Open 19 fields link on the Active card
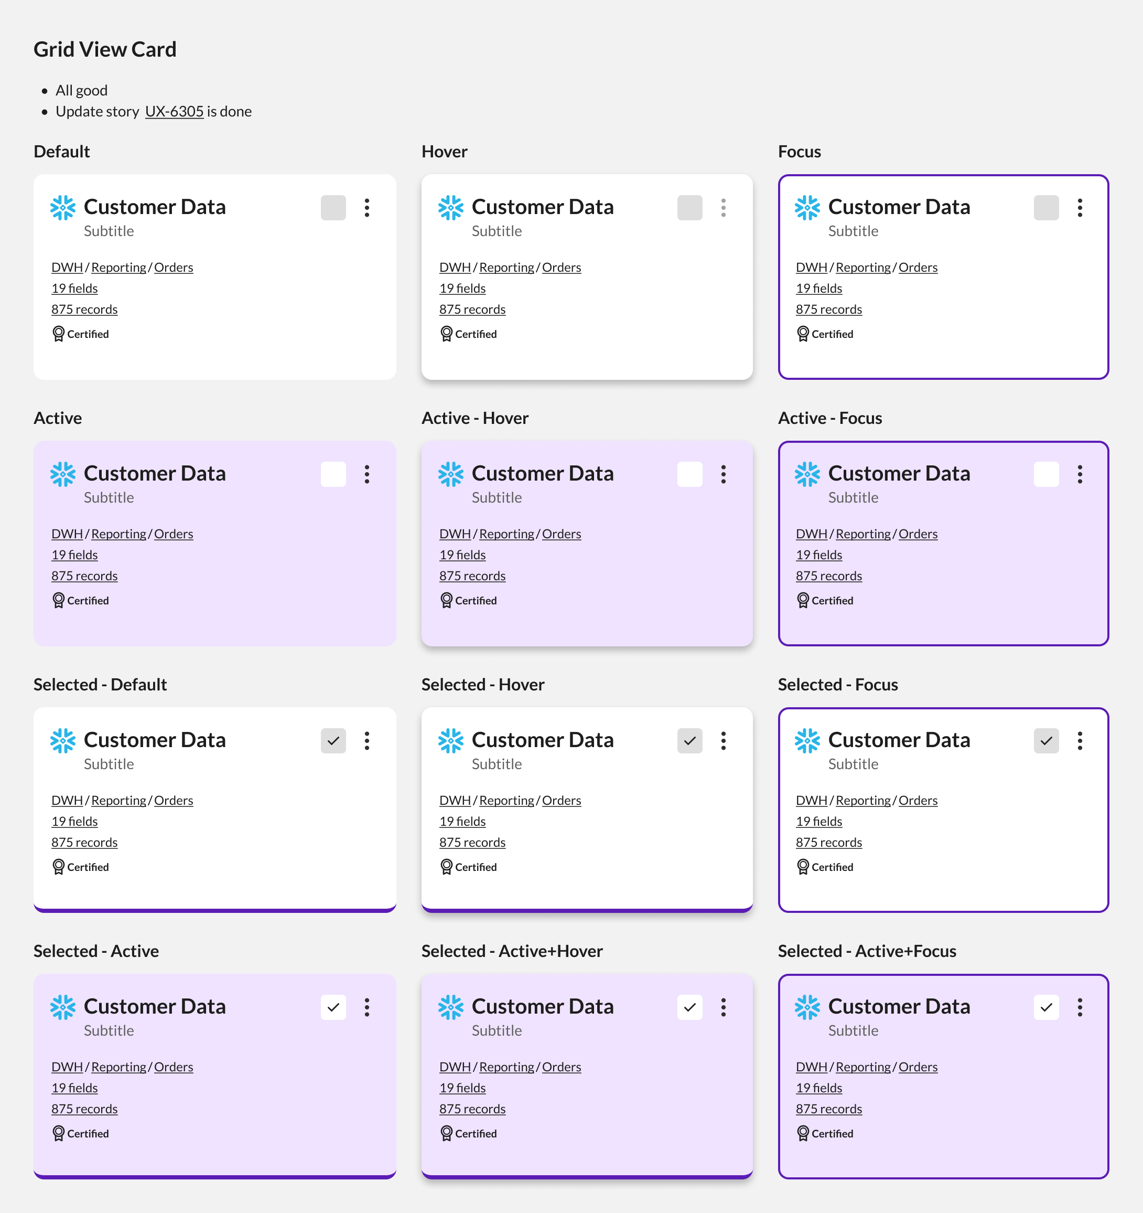The width and height of the screenshot is (1143, 1213). coord(74,555)
